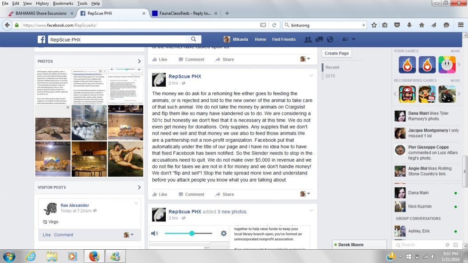The height and width of the screenshot is (263, 468).
Task: Comment on Rae Alexander's visitor post
Action: coord(63,235)
